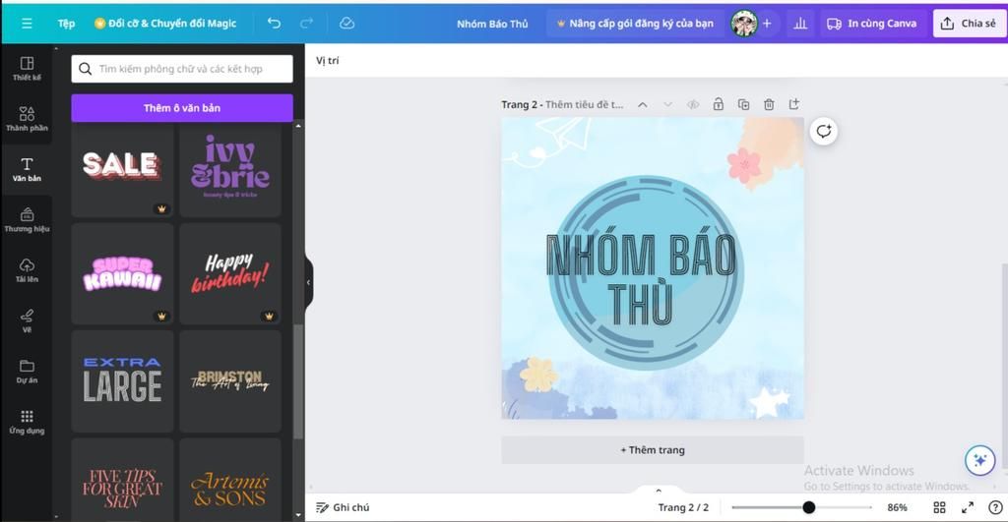Select the white star on canvas
1008x522 pixels.
[x=768, y=403]
